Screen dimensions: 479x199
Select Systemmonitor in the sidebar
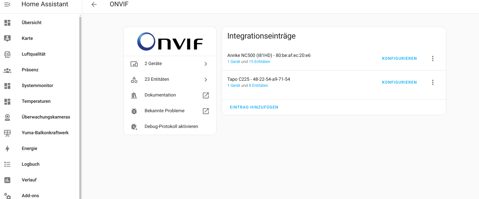[x=37, y=85]
